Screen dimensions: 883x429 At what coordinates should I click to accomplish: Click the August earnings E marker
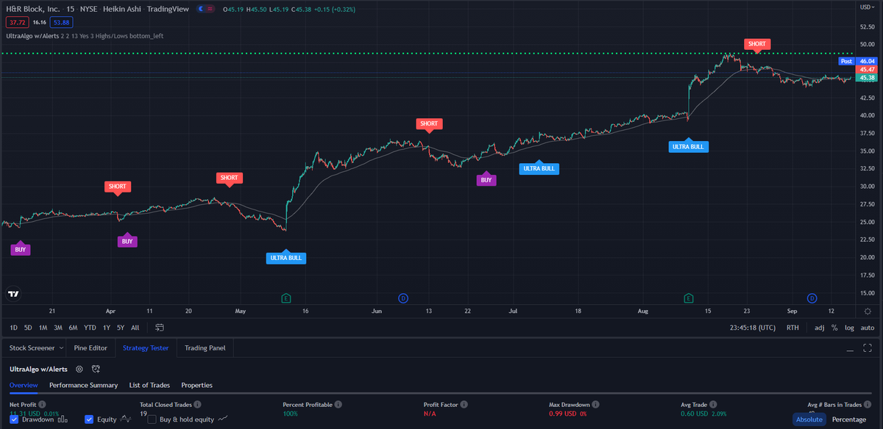click(689, 298)
